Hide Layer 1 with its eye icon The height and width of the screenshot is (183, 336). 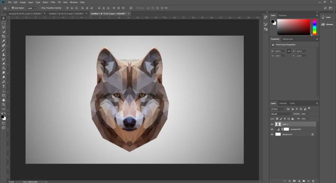click(272, 124)
